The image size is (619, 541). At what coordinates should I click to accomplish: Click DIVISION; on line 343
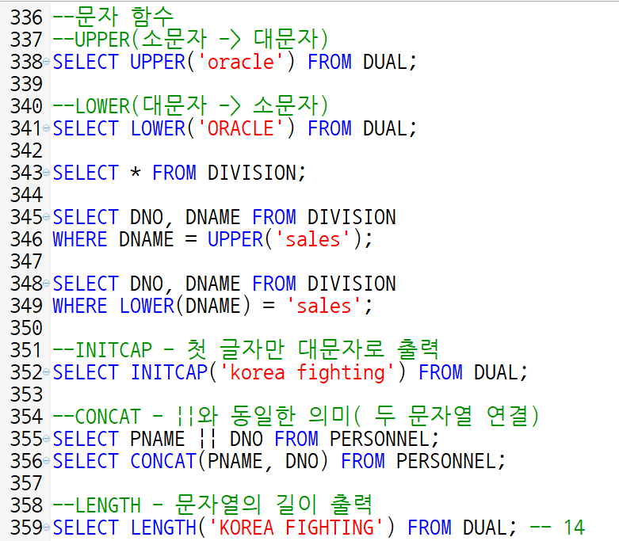click(x=257, y=173)
